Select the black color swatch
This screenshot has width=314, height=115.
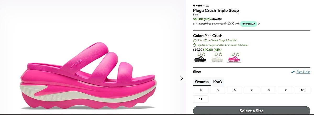(200, 58)
